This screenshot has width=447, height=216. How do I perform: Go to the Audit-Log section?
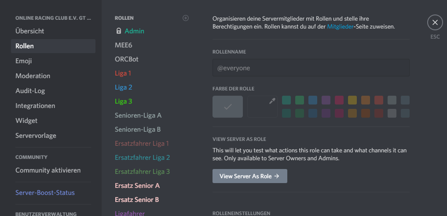pos(30,91)
